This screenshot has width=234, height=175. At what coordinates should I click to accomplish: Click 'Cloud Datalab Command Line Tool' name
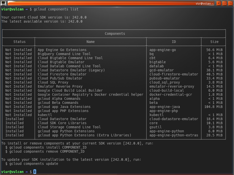(69, 66)
